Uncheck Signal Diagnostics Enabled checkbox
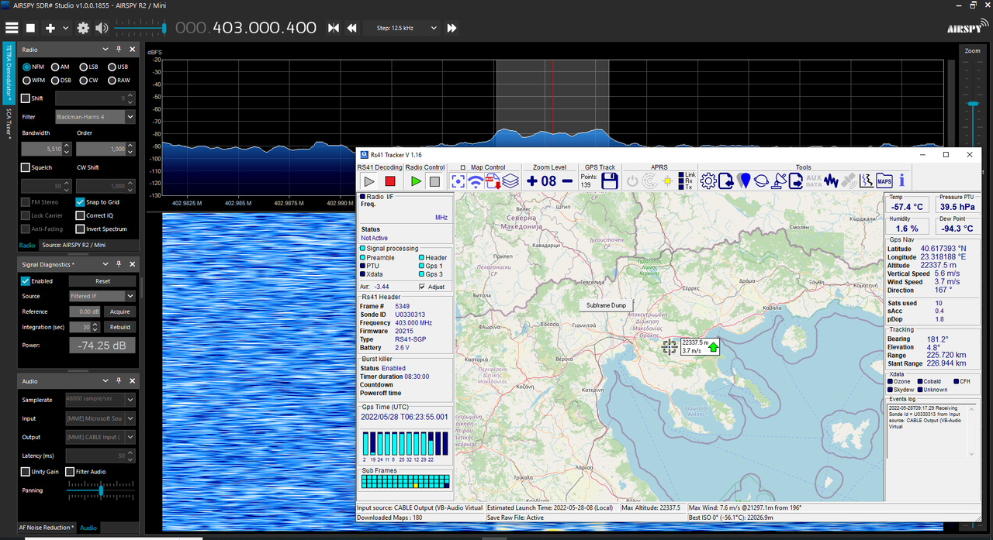The width and height of the screenshot is (993, 540). click(x=36, y=281)
